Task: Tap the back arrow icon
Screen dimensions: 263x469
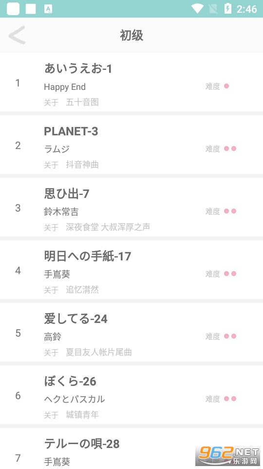Action: pyautogui.click(x=17, y=35)
